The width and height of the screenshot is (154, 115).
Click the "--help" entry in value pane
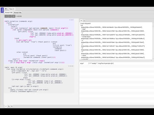coord(83,29)
